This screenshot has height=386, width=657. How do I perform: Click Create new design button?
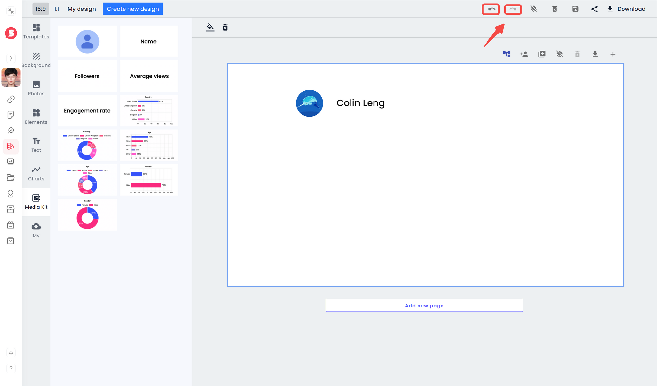coord(133,9)
